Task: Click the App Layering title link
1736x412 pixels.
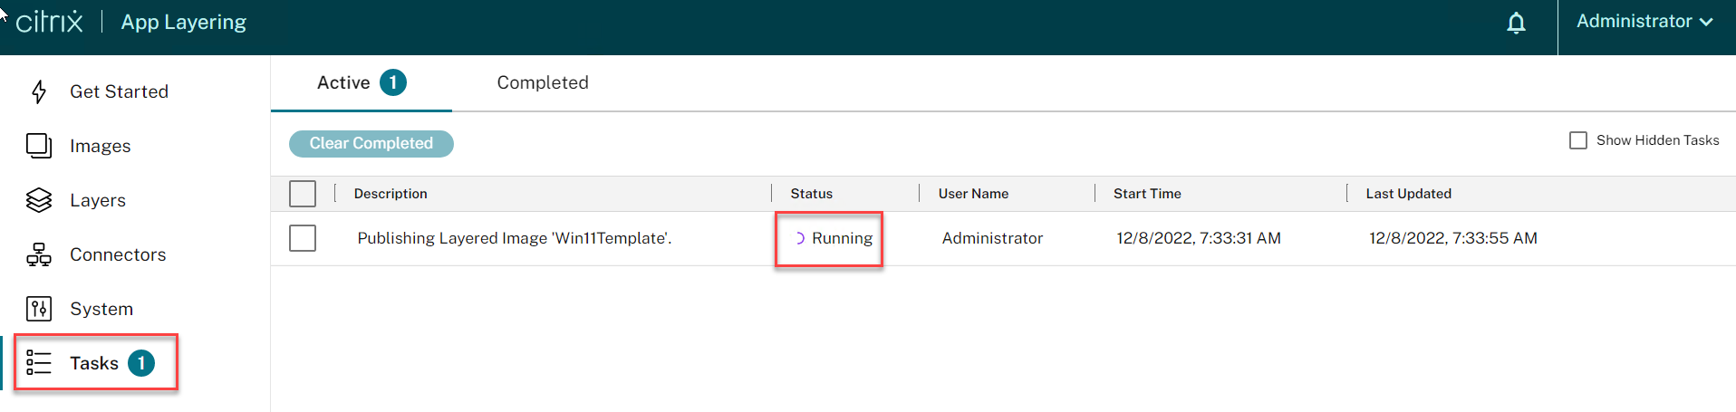Action: click(184, 23)
